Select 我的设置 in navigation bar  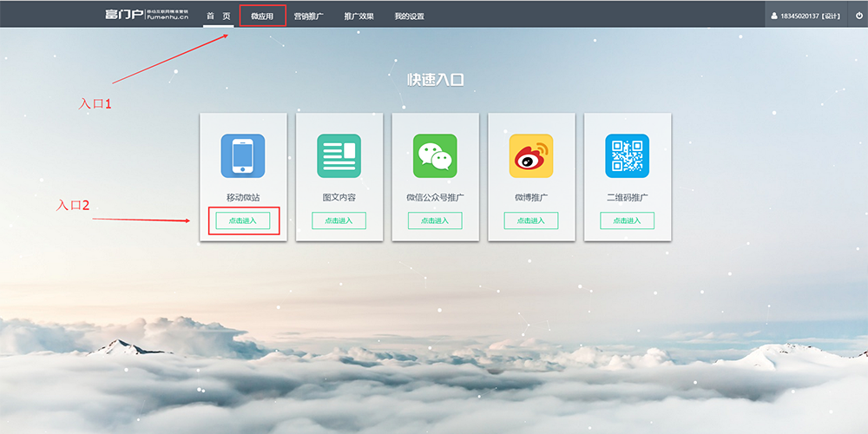(409, 16)
